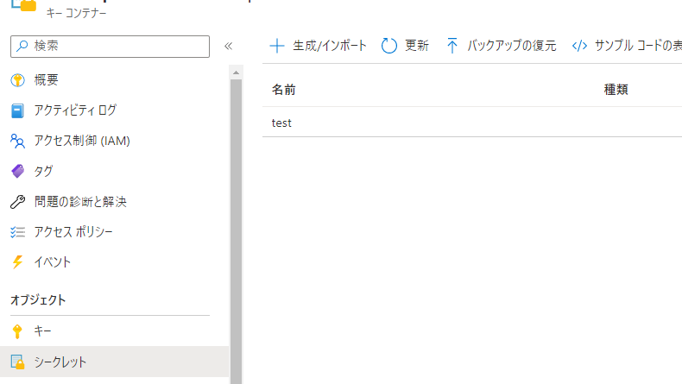Open the キー menu entry
This screenshot has height=384, width=682.
42,331
